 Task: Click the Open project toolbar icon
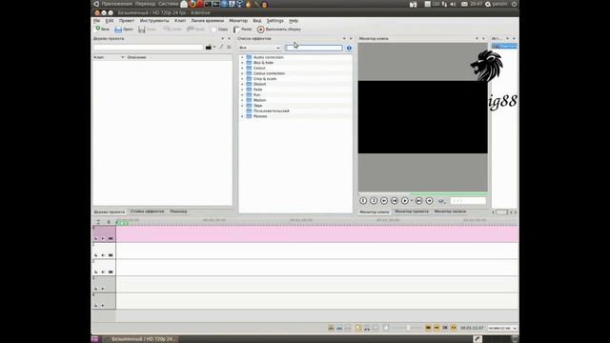tap(118, 30)
